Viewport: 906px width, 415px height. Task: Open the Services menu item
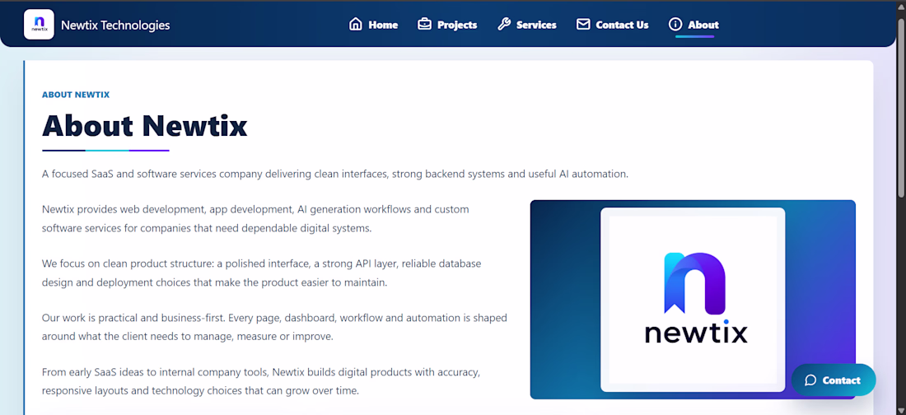[x=527, y=25]
